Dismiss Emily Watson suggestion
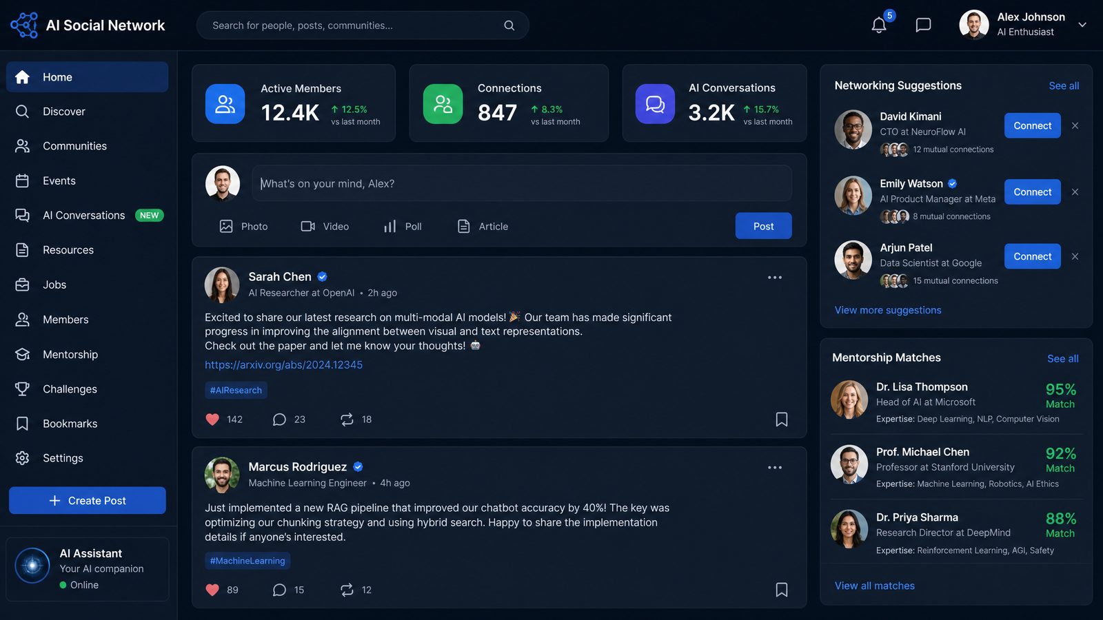The image size is (1103, 620). [1075, 192]
